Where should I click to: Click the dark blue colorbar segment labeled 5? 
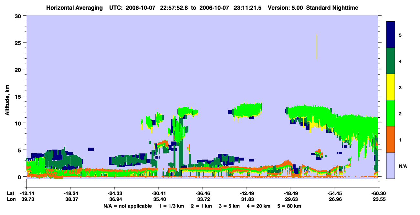pyautogui.click(x=391, y=35)
